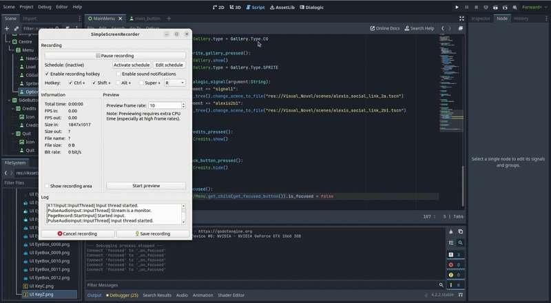Collapse the Credits node in scene tree
The image size is (551, 303).
[x=13, y=109]
